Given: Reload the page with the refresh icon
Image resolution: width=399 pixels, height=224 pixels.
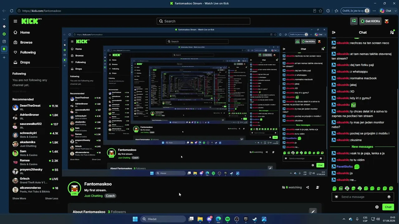Looking at the screenshot, I should click(12, 11).
